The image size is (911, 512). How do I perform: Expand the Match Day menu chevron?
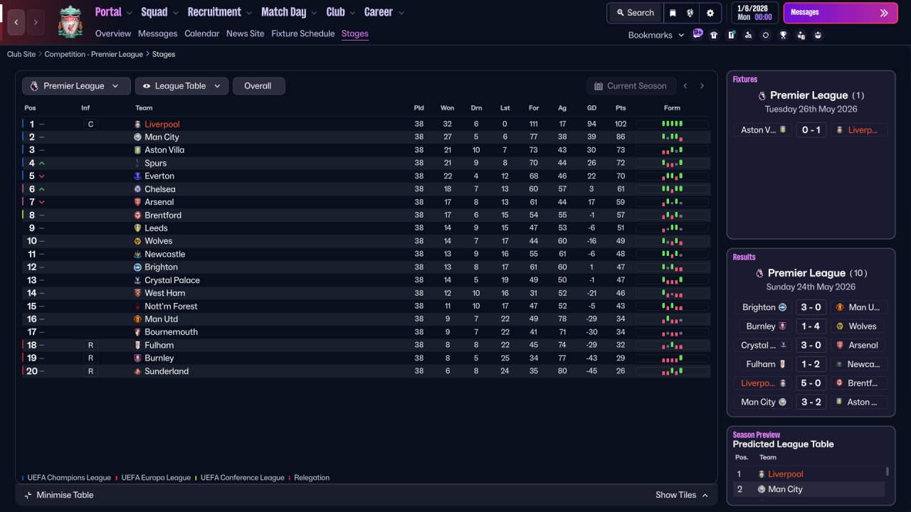pyautogui.click(x=314, y=13)
